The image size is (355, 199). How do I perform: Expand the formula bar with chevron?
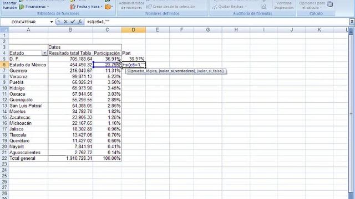click(x=352, y=22)
